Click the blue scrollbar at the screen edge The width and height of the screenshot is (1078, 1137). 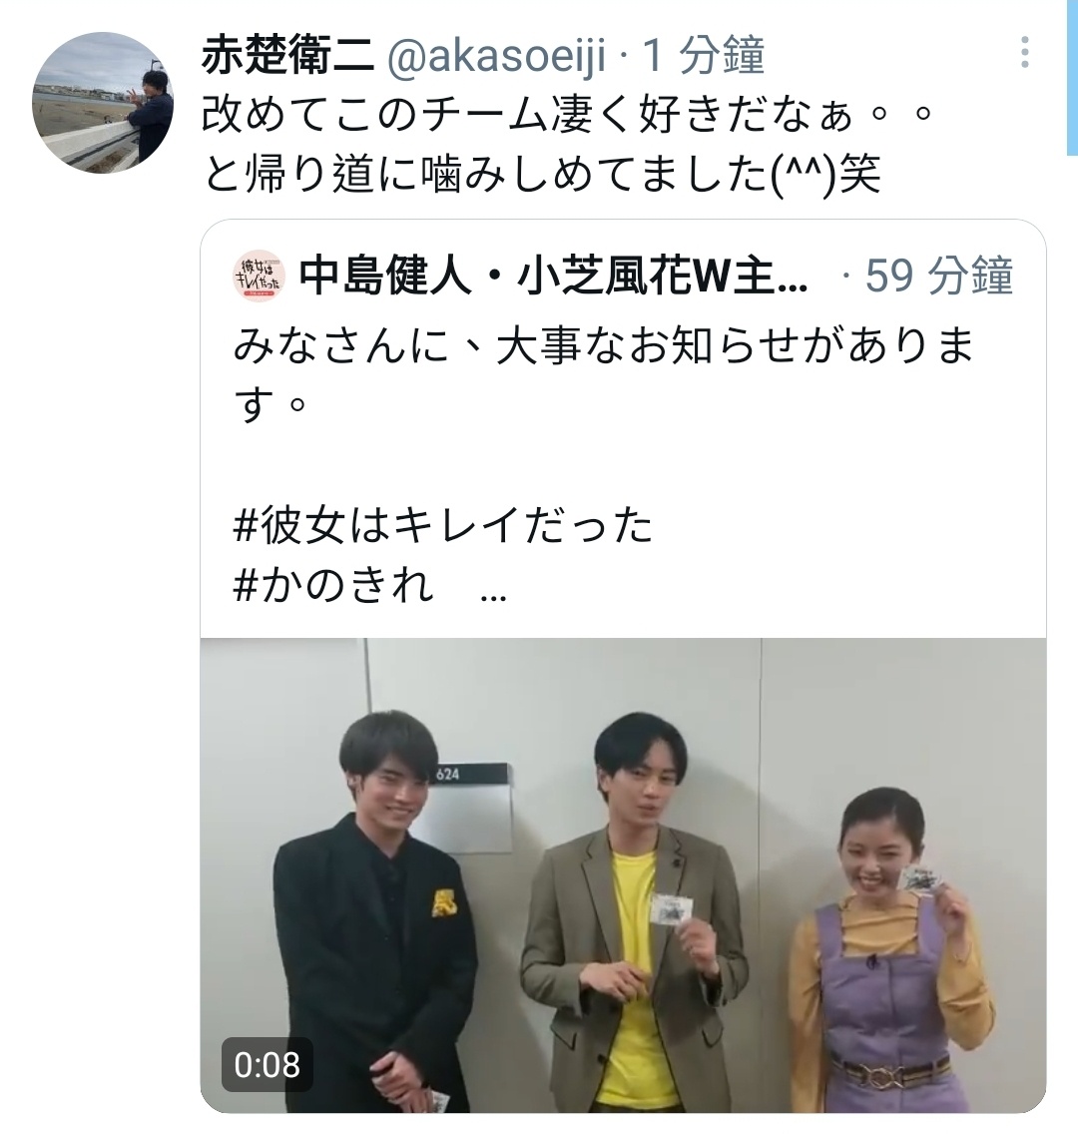(1072, 77)
